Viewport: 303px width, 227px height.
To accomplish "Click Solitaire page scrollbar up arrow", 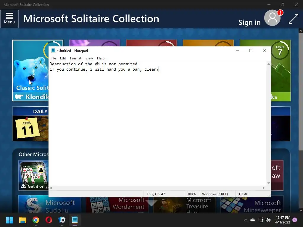I will point(301,31).
